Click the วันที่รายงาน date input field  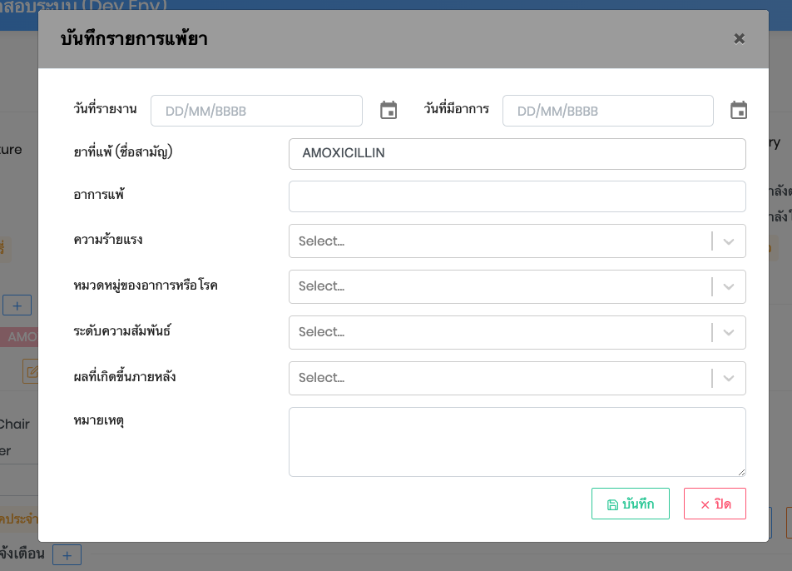tap(256, 111)
